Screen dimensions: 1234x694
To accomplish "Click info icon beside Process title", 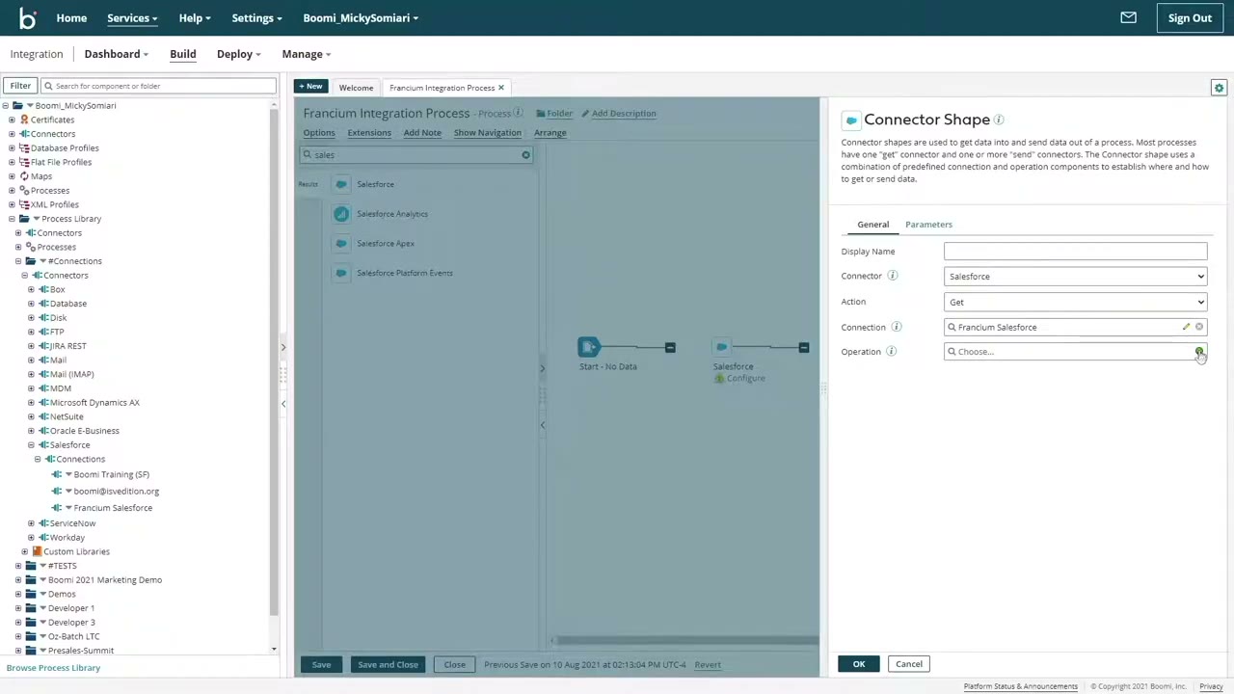I will [518, 113].
